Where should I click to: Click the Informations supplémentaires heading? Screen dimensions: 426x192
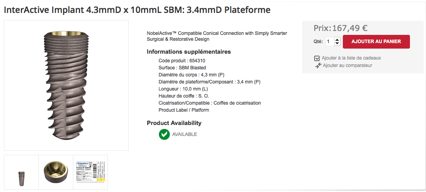tap(189, 52)
